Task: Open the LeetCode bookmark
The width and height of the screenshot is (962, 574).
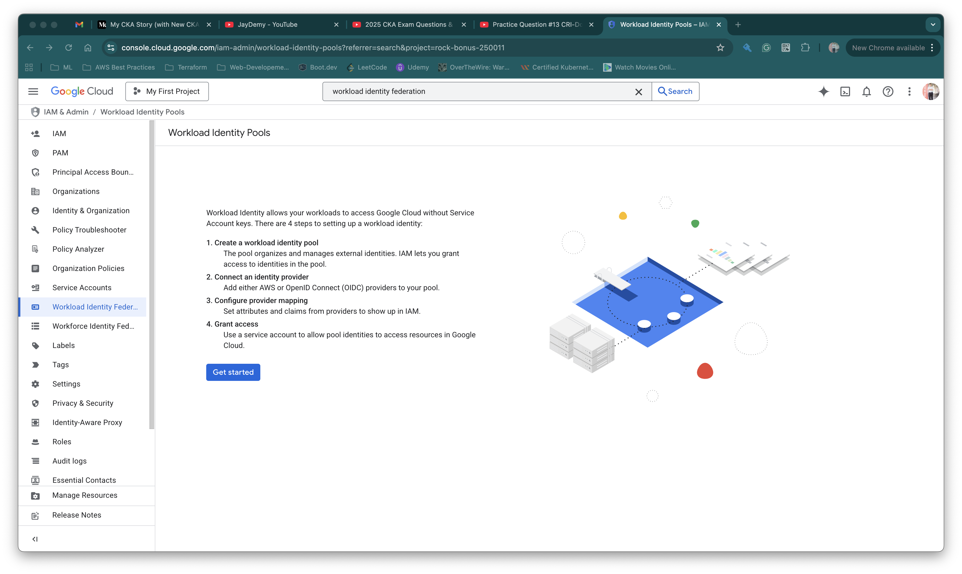Action: pyautogui.click(x=367, y=67)
